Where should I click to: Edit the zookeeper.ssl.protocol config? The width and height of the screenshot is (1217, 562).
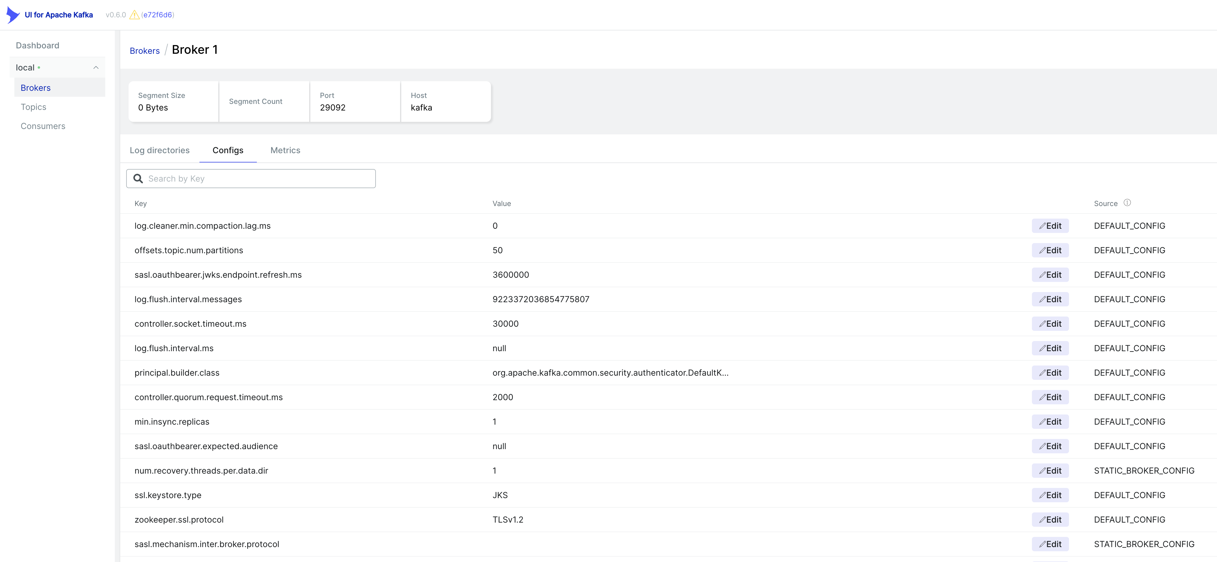(1050, 520)
